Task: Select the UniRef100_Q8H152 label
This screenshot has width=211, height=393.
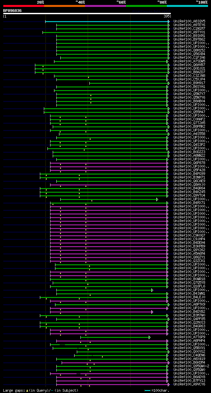Action: point(189,50)
